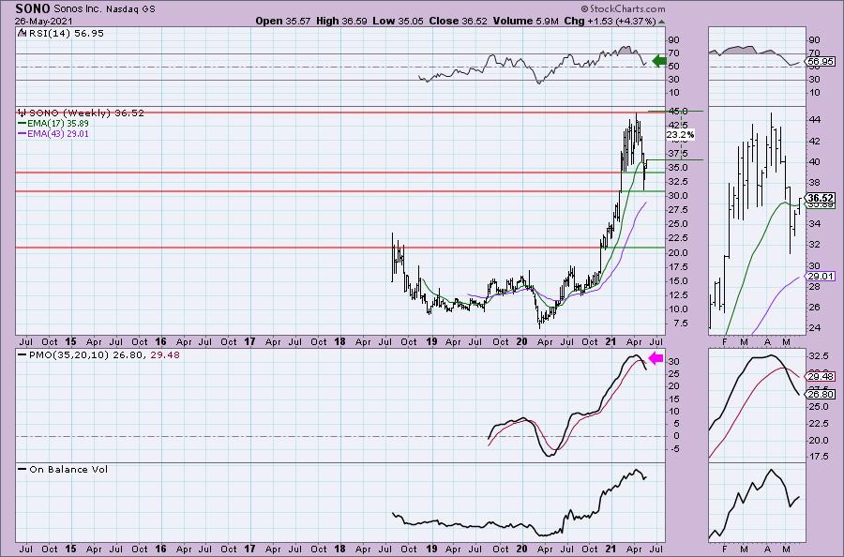Click the 36.52 last-price tag on zoom panel
This screenshot has width=844, height=557.
(x=821, y=198)
